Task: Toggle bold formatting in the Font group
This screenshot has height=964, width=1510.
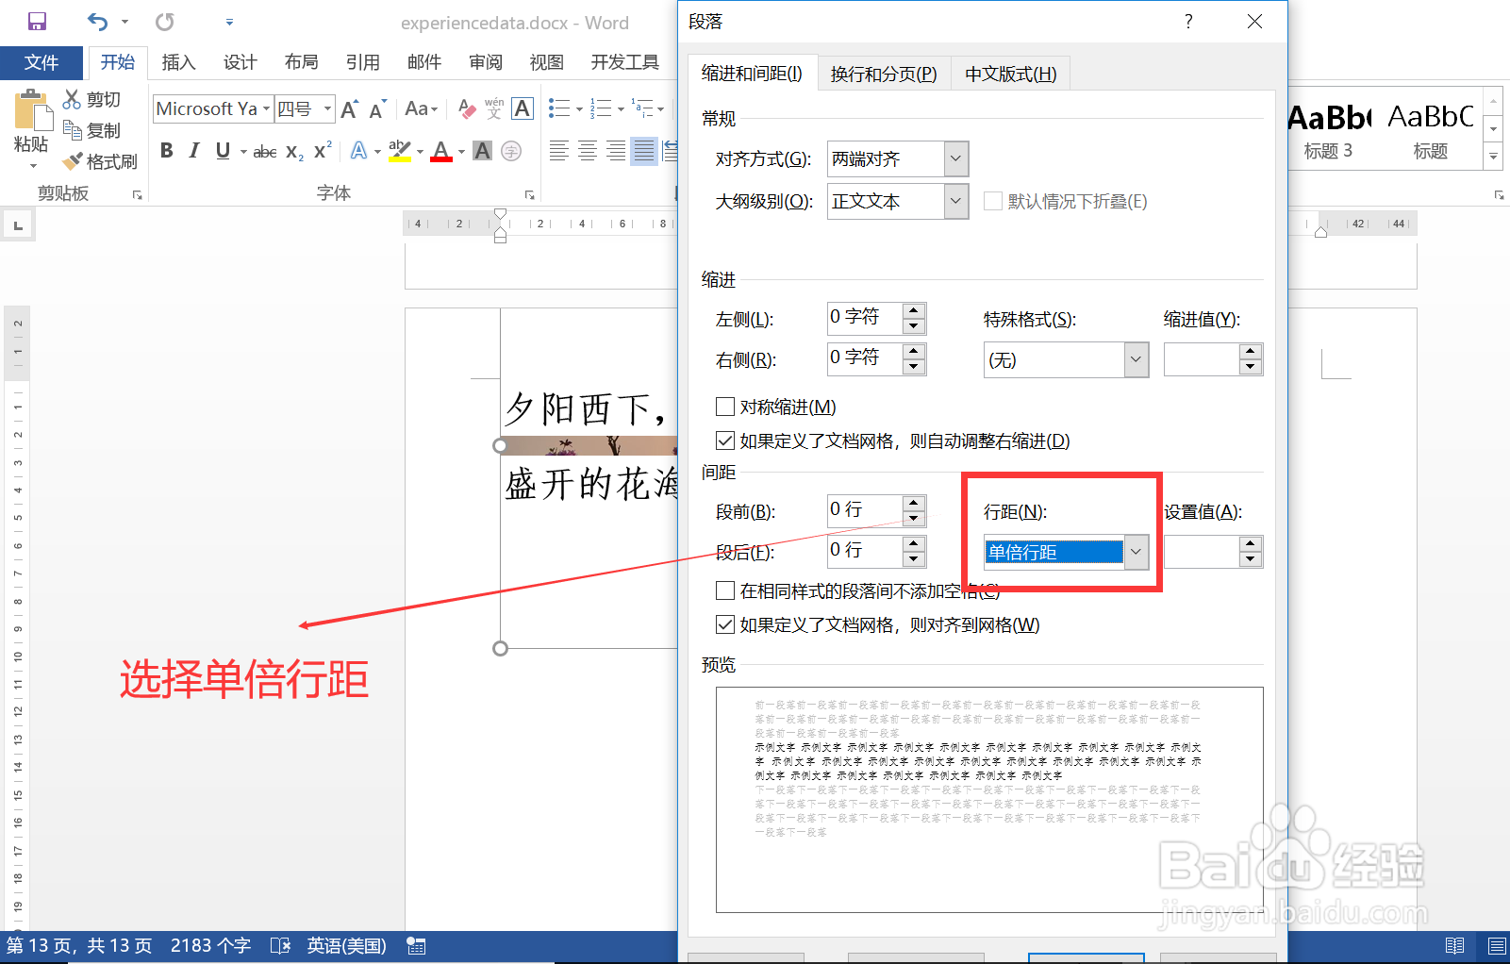Action: click(x=166, y=150)
